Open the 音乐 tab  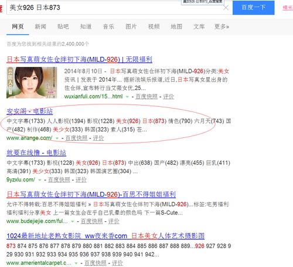click(108, 26)
